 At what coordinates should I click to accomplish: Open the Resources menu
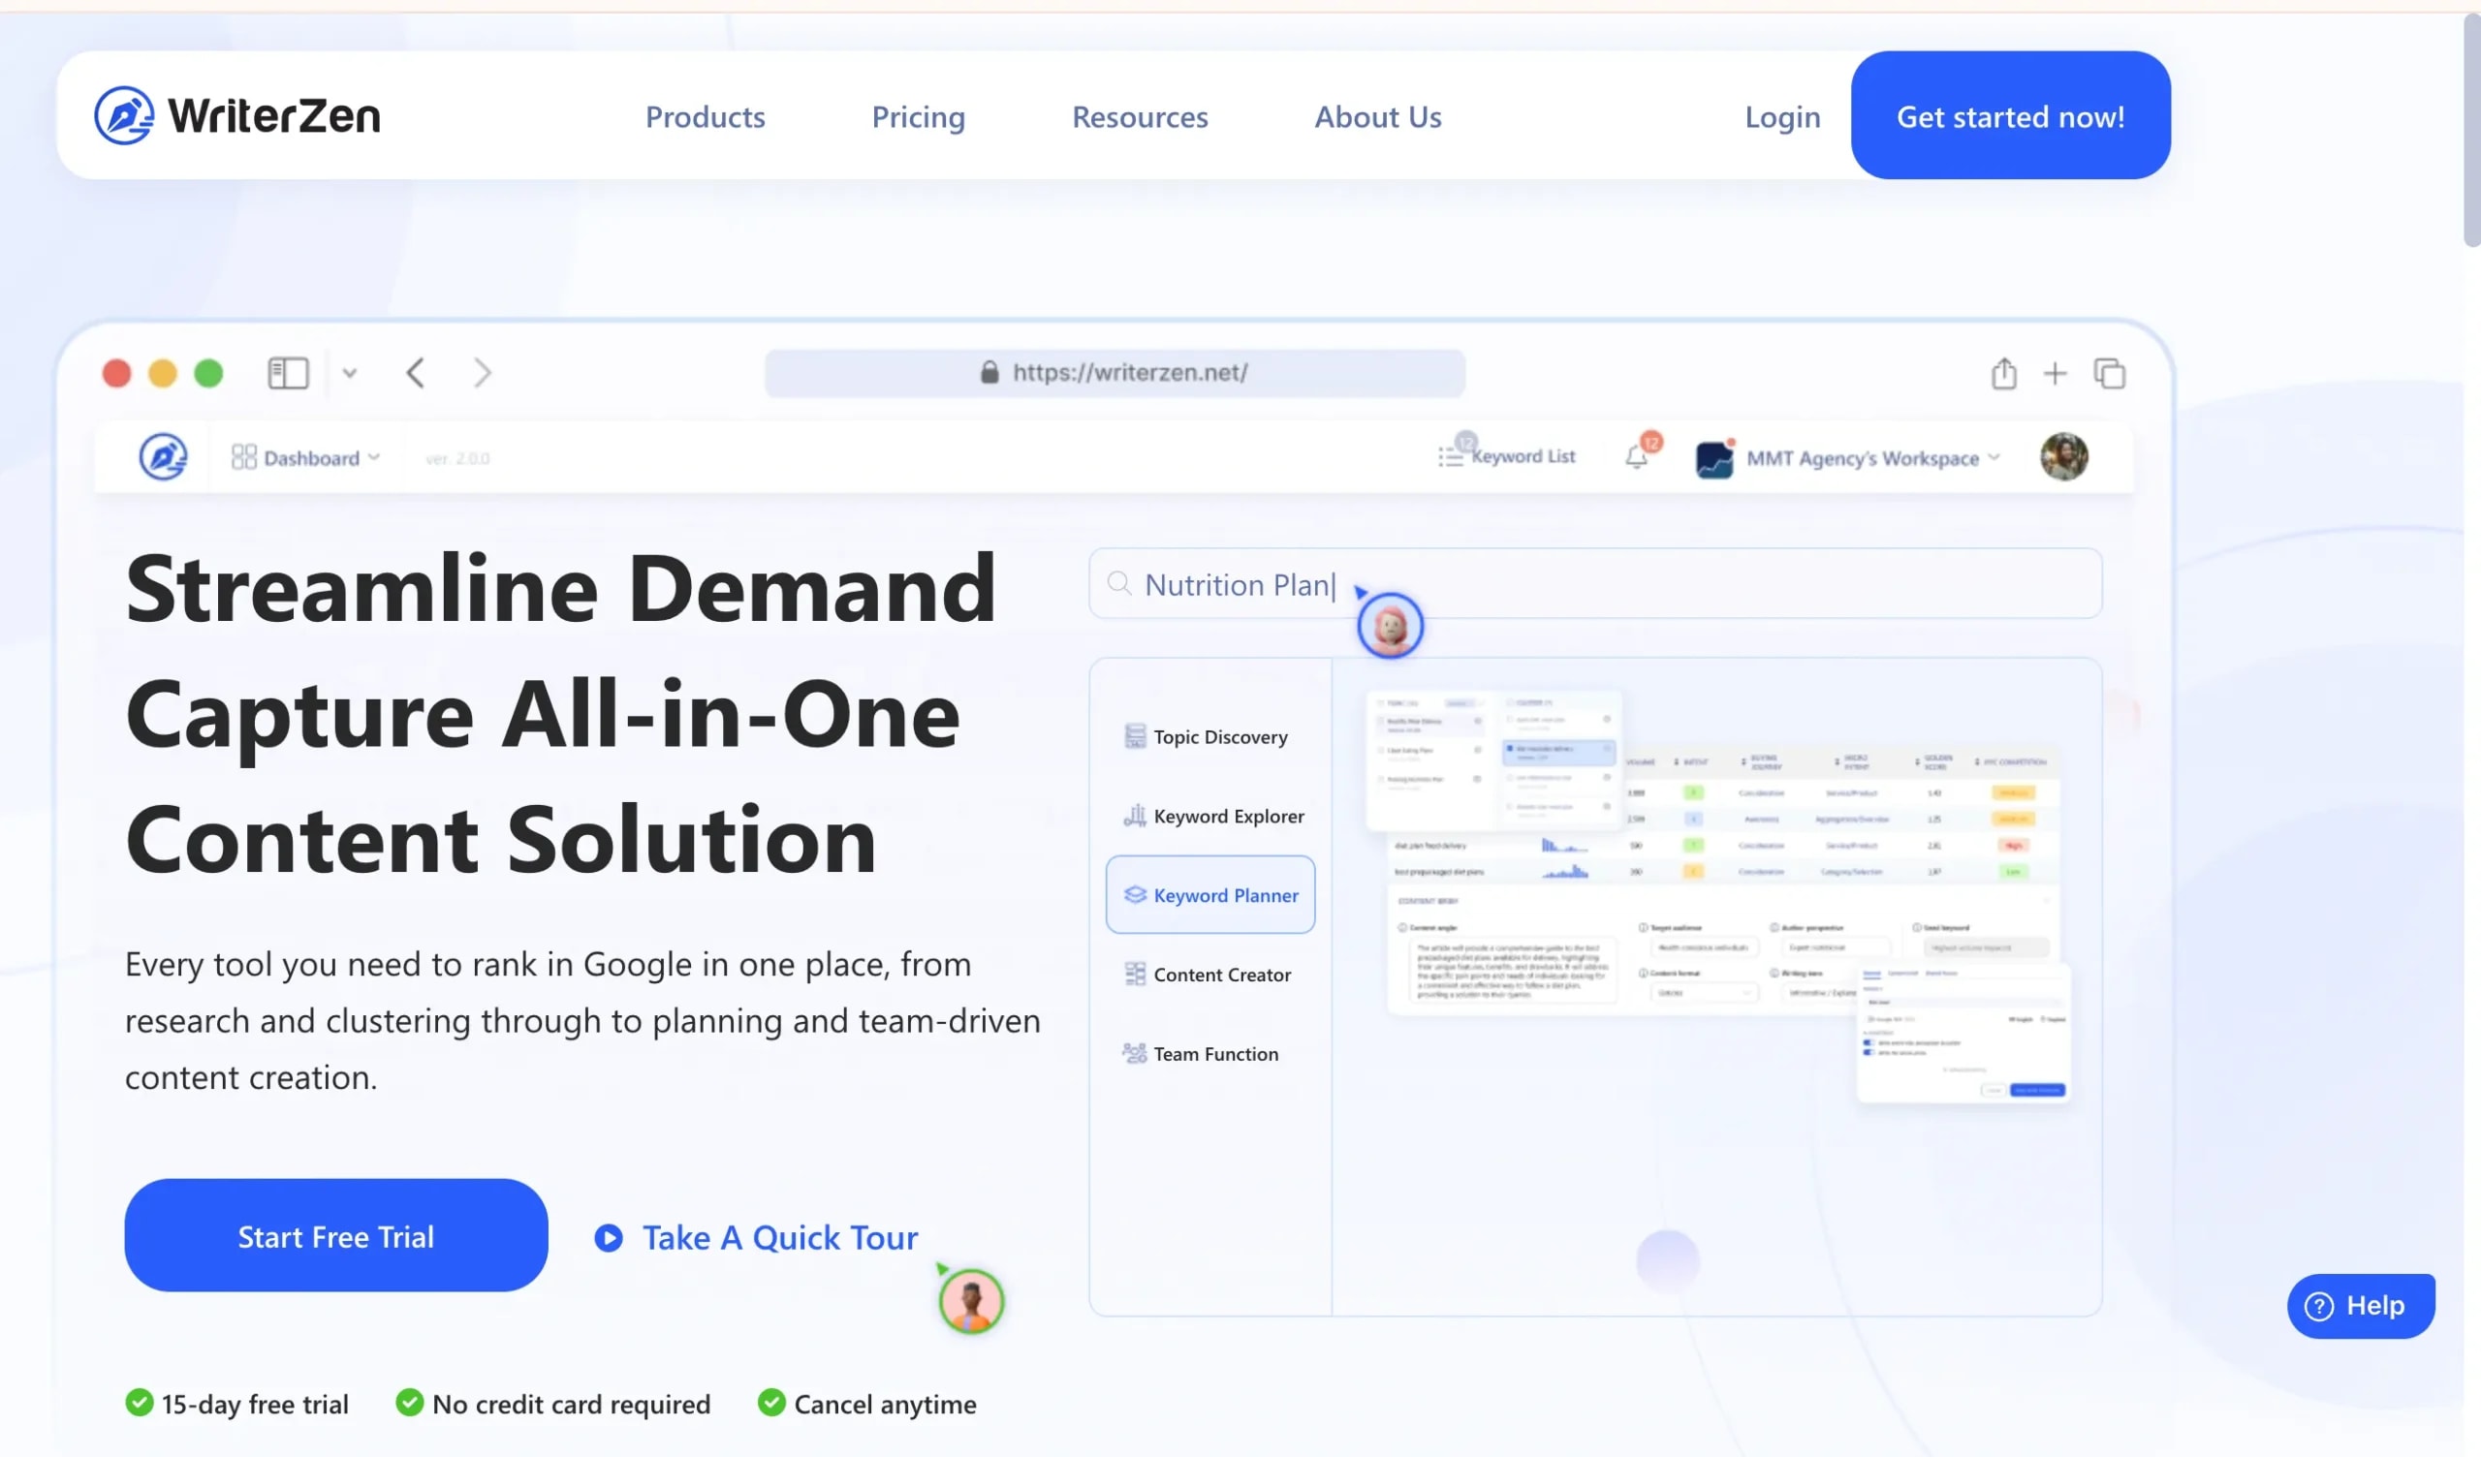point(1139,116)
